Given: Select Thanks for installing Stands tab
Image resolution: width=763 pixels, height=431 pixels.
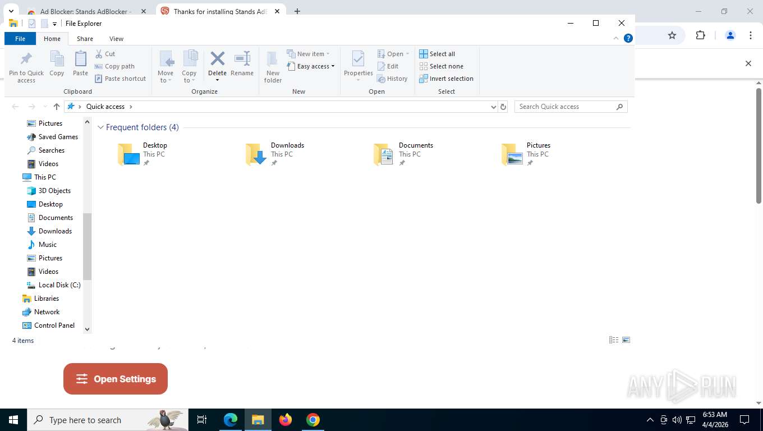Looking at the screenshot, I should coord(219,11).
